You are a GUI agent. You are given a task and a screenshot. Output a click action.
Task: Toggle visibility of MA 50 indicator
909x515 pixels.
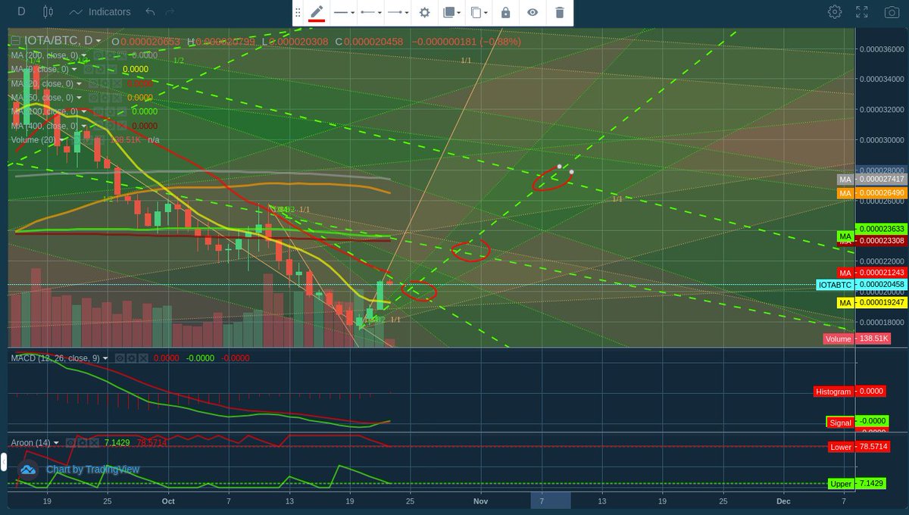93,98
